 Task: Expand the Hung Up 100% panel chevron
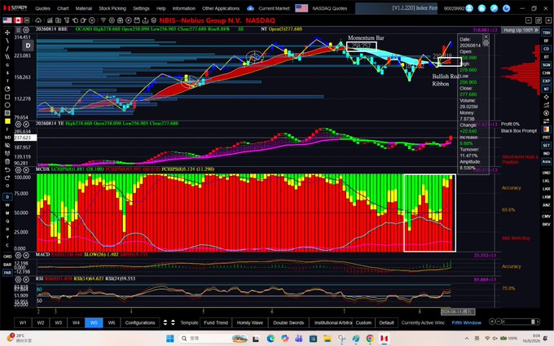coord(537,30)
